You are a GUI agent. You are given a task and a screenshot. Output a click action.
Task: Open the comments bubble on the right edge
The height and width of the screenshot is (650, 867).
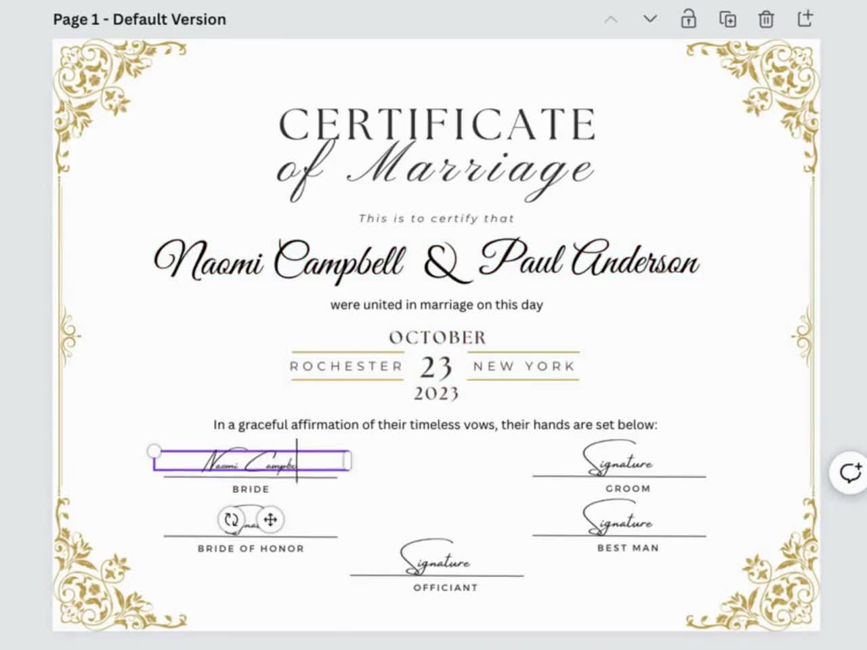(850, 473)
